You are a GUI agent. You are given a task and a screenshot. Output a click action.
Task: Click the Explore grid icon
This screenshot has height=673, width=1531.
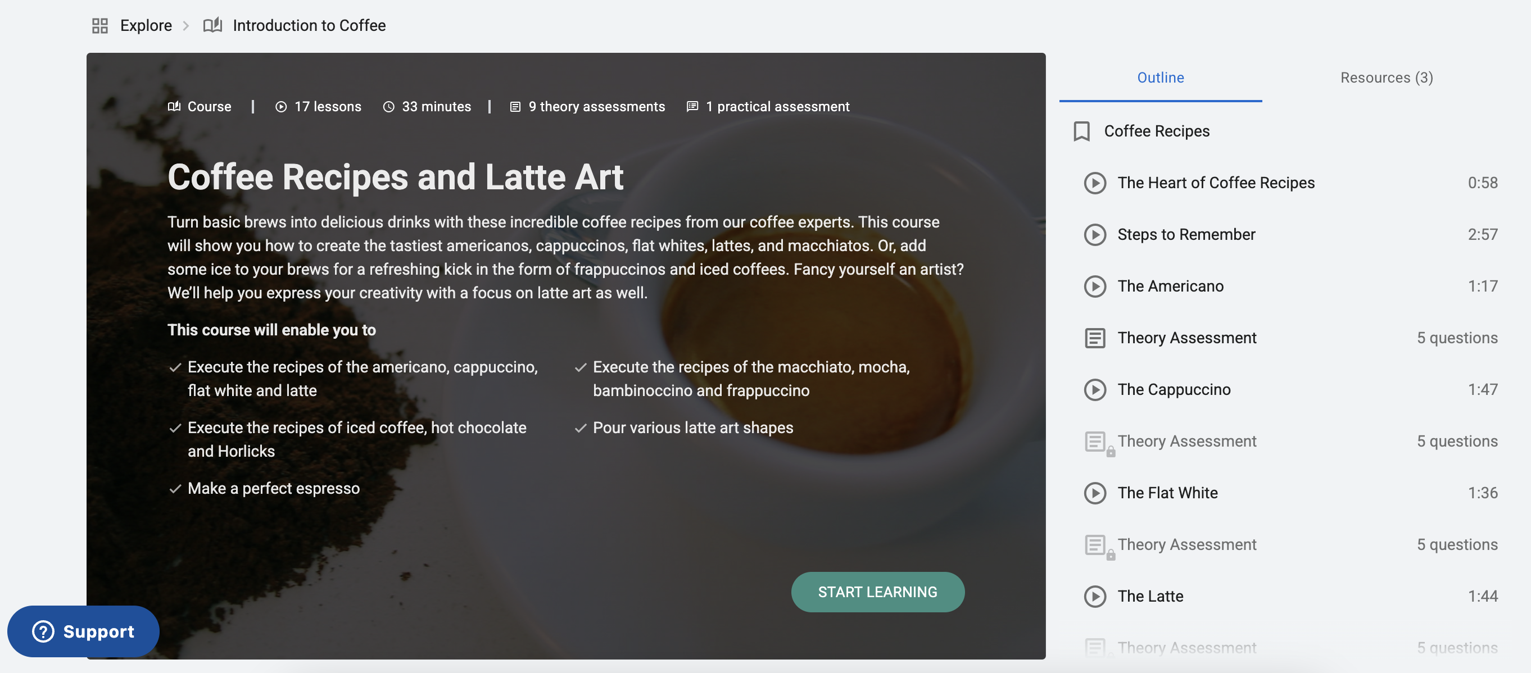100,25
